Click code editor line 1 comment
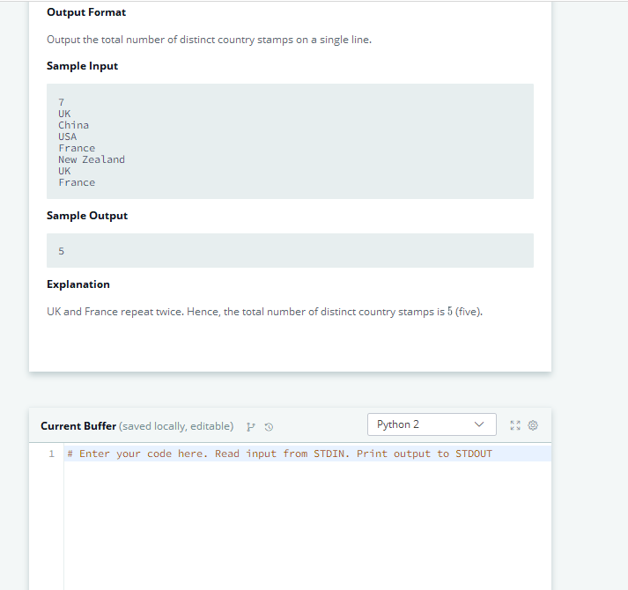Image resolution: width=628 pixels, height=590 pixels. coord(279,454)
